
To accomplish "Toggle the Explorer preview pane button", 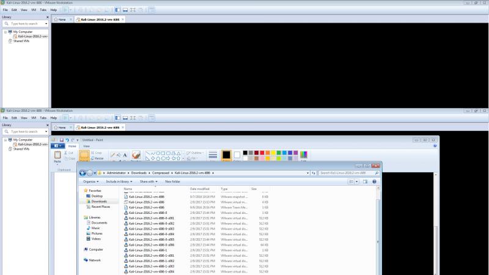I will click(365, 182).
